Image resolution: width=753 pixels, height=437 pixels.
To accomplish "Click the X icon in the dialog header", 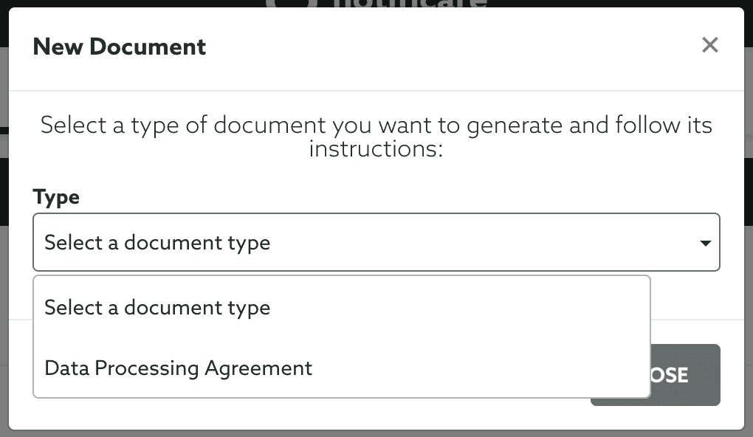I will (x=709, y=45).
